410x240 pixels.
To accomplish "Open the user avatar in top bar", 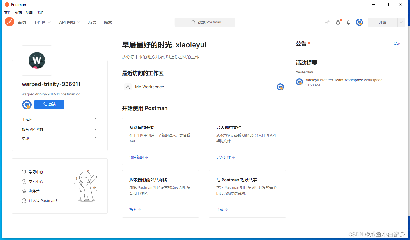I will pyautogui.click(x=359, y=22).
